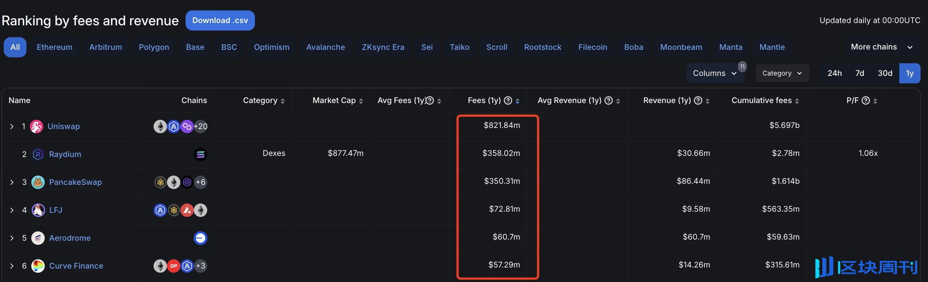Select the 1y time period

tap(910, 73)
